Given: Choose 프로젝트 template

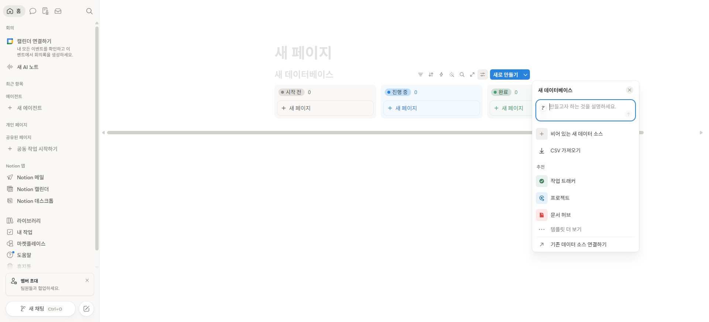Looking at the screenshot, I should pyautogui.click(x=586, y=198).
